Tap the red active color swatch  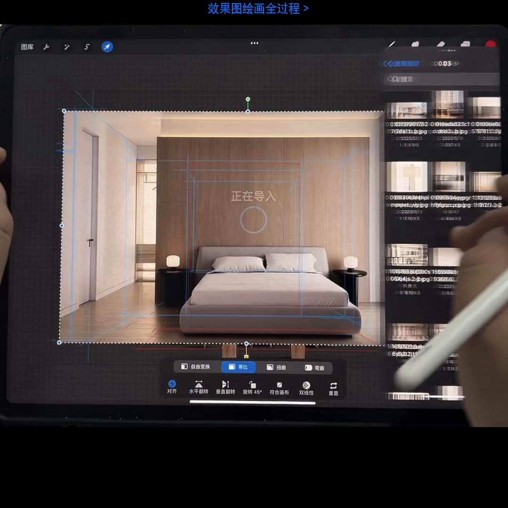pyautogui.click(x=491, y=44)
